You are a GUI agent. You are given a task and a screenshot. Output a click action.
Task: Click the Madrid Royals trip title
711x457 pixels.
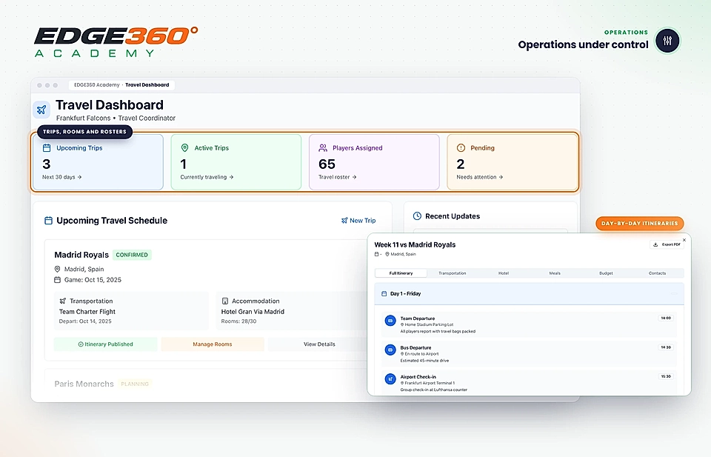pos(81,255)
